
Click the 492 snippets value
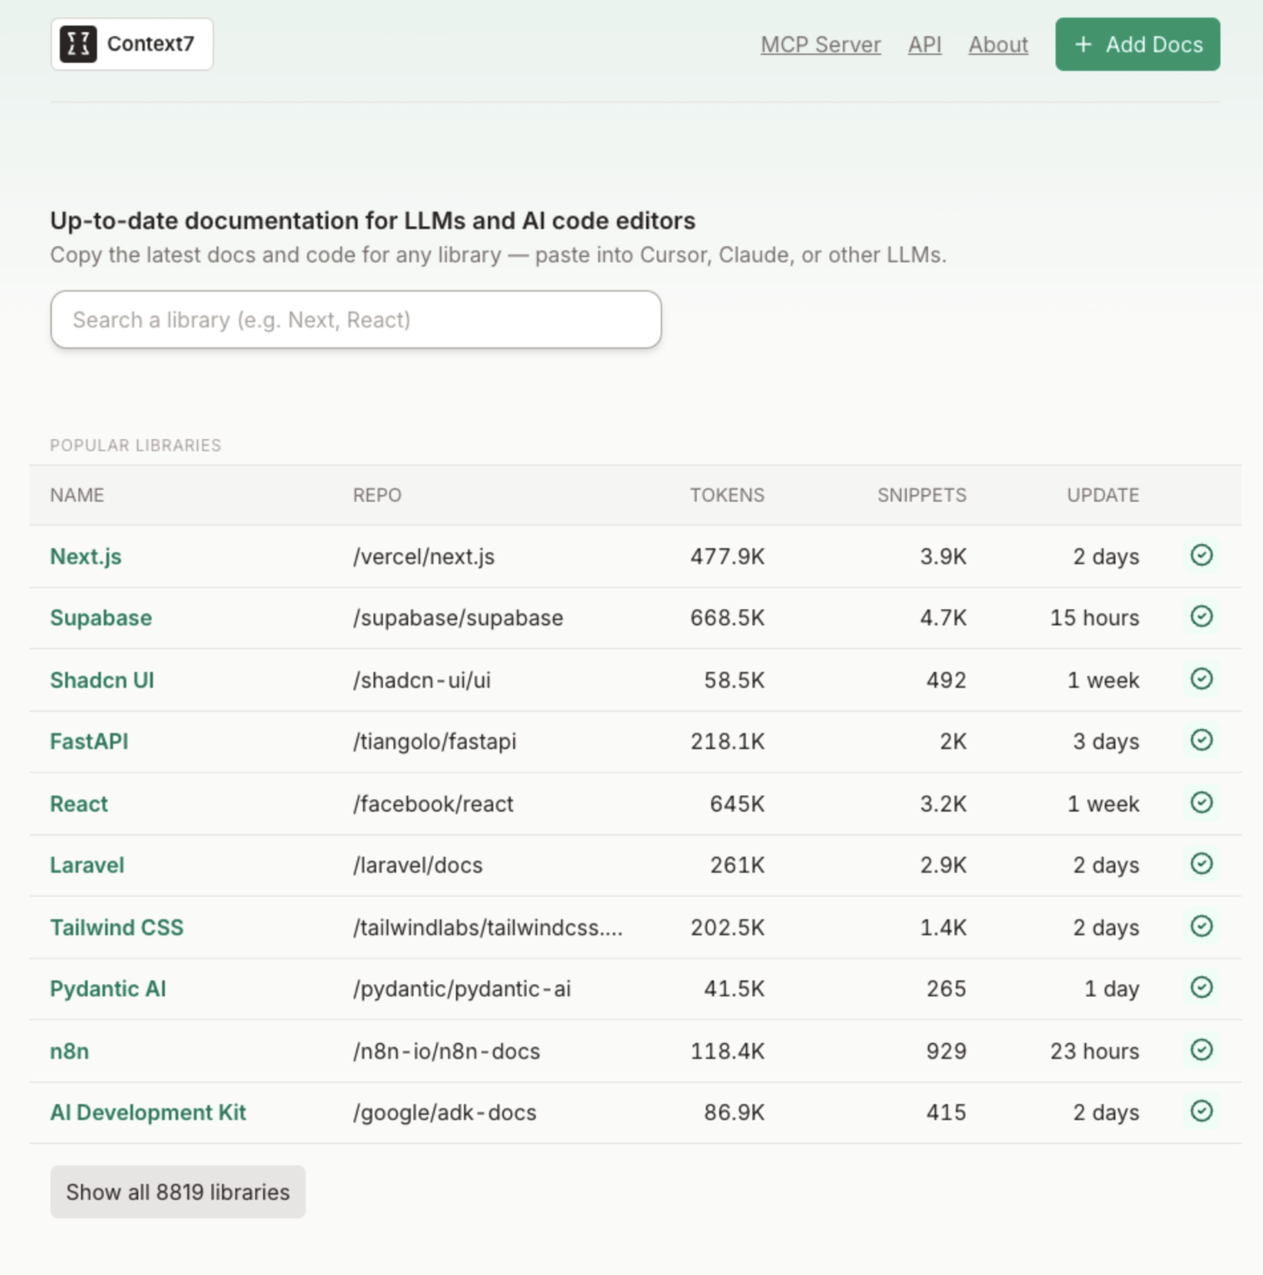tap(946, 680)
